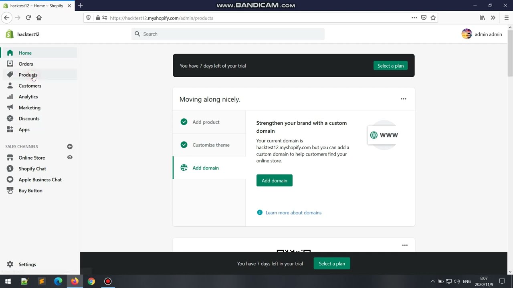Select a plan in top banner
513x288 pixels.
[390, 66]
